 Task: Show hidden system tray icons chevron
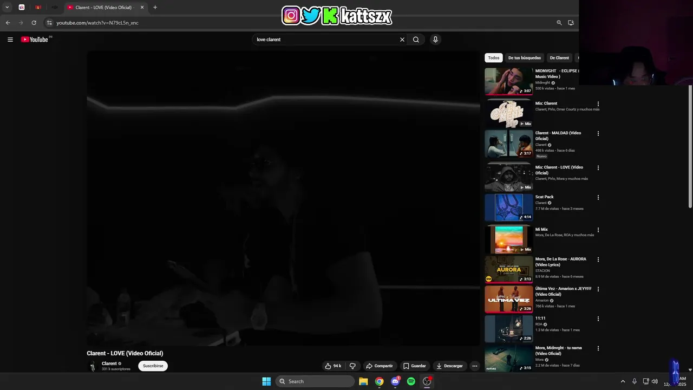tap(623, 381)
